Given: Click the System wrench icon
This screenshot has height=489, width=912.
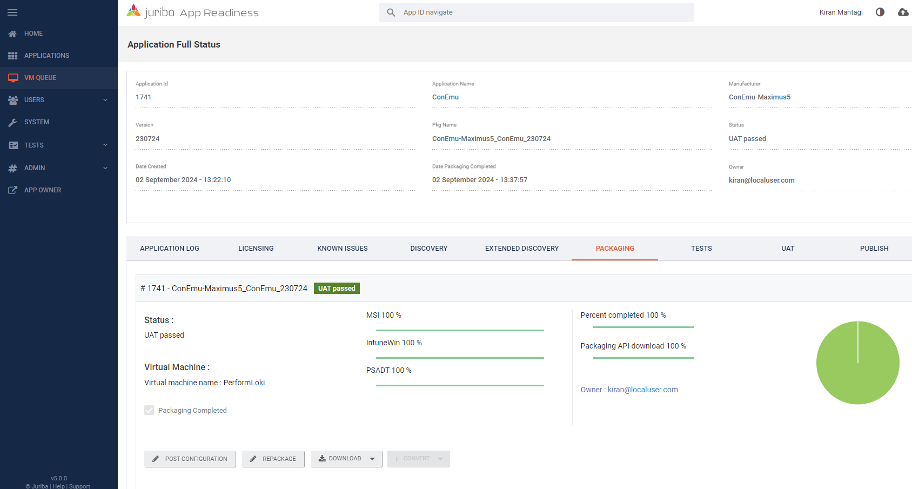Looking at the screenshot, I should [13, 123].
